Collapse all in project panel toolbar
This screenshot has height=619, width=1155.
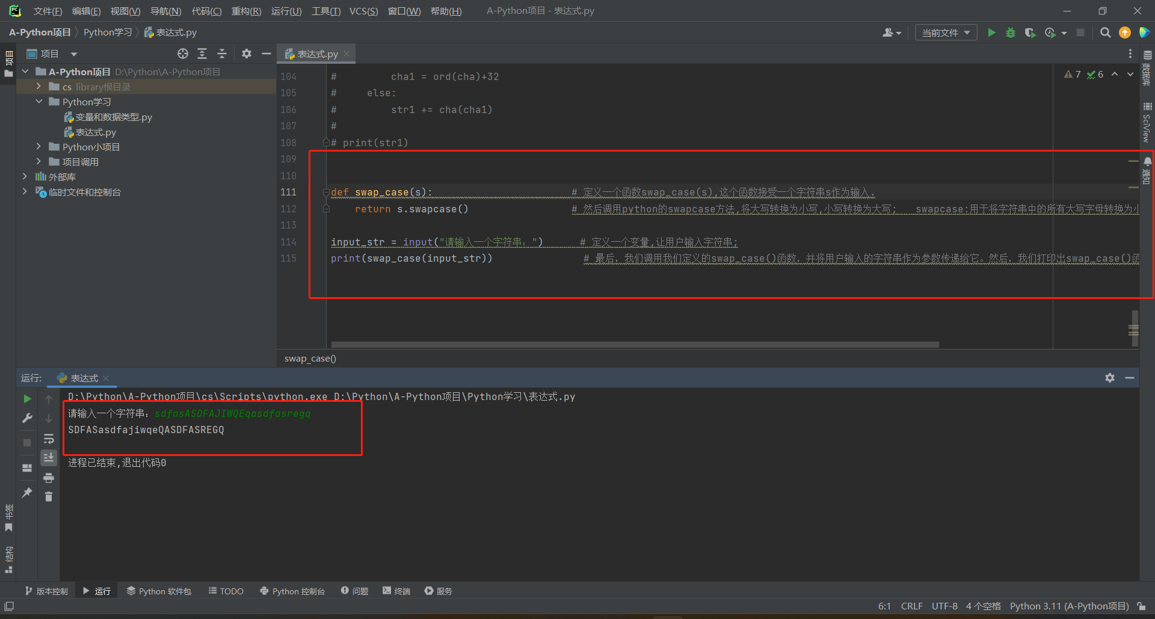click(x=222, y=54)
